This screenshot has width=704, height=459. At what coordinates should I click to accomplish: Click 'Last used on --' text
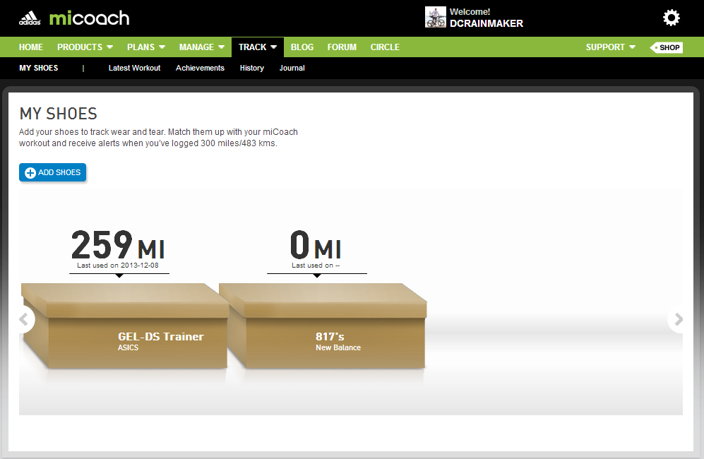(x=316, y=266)
